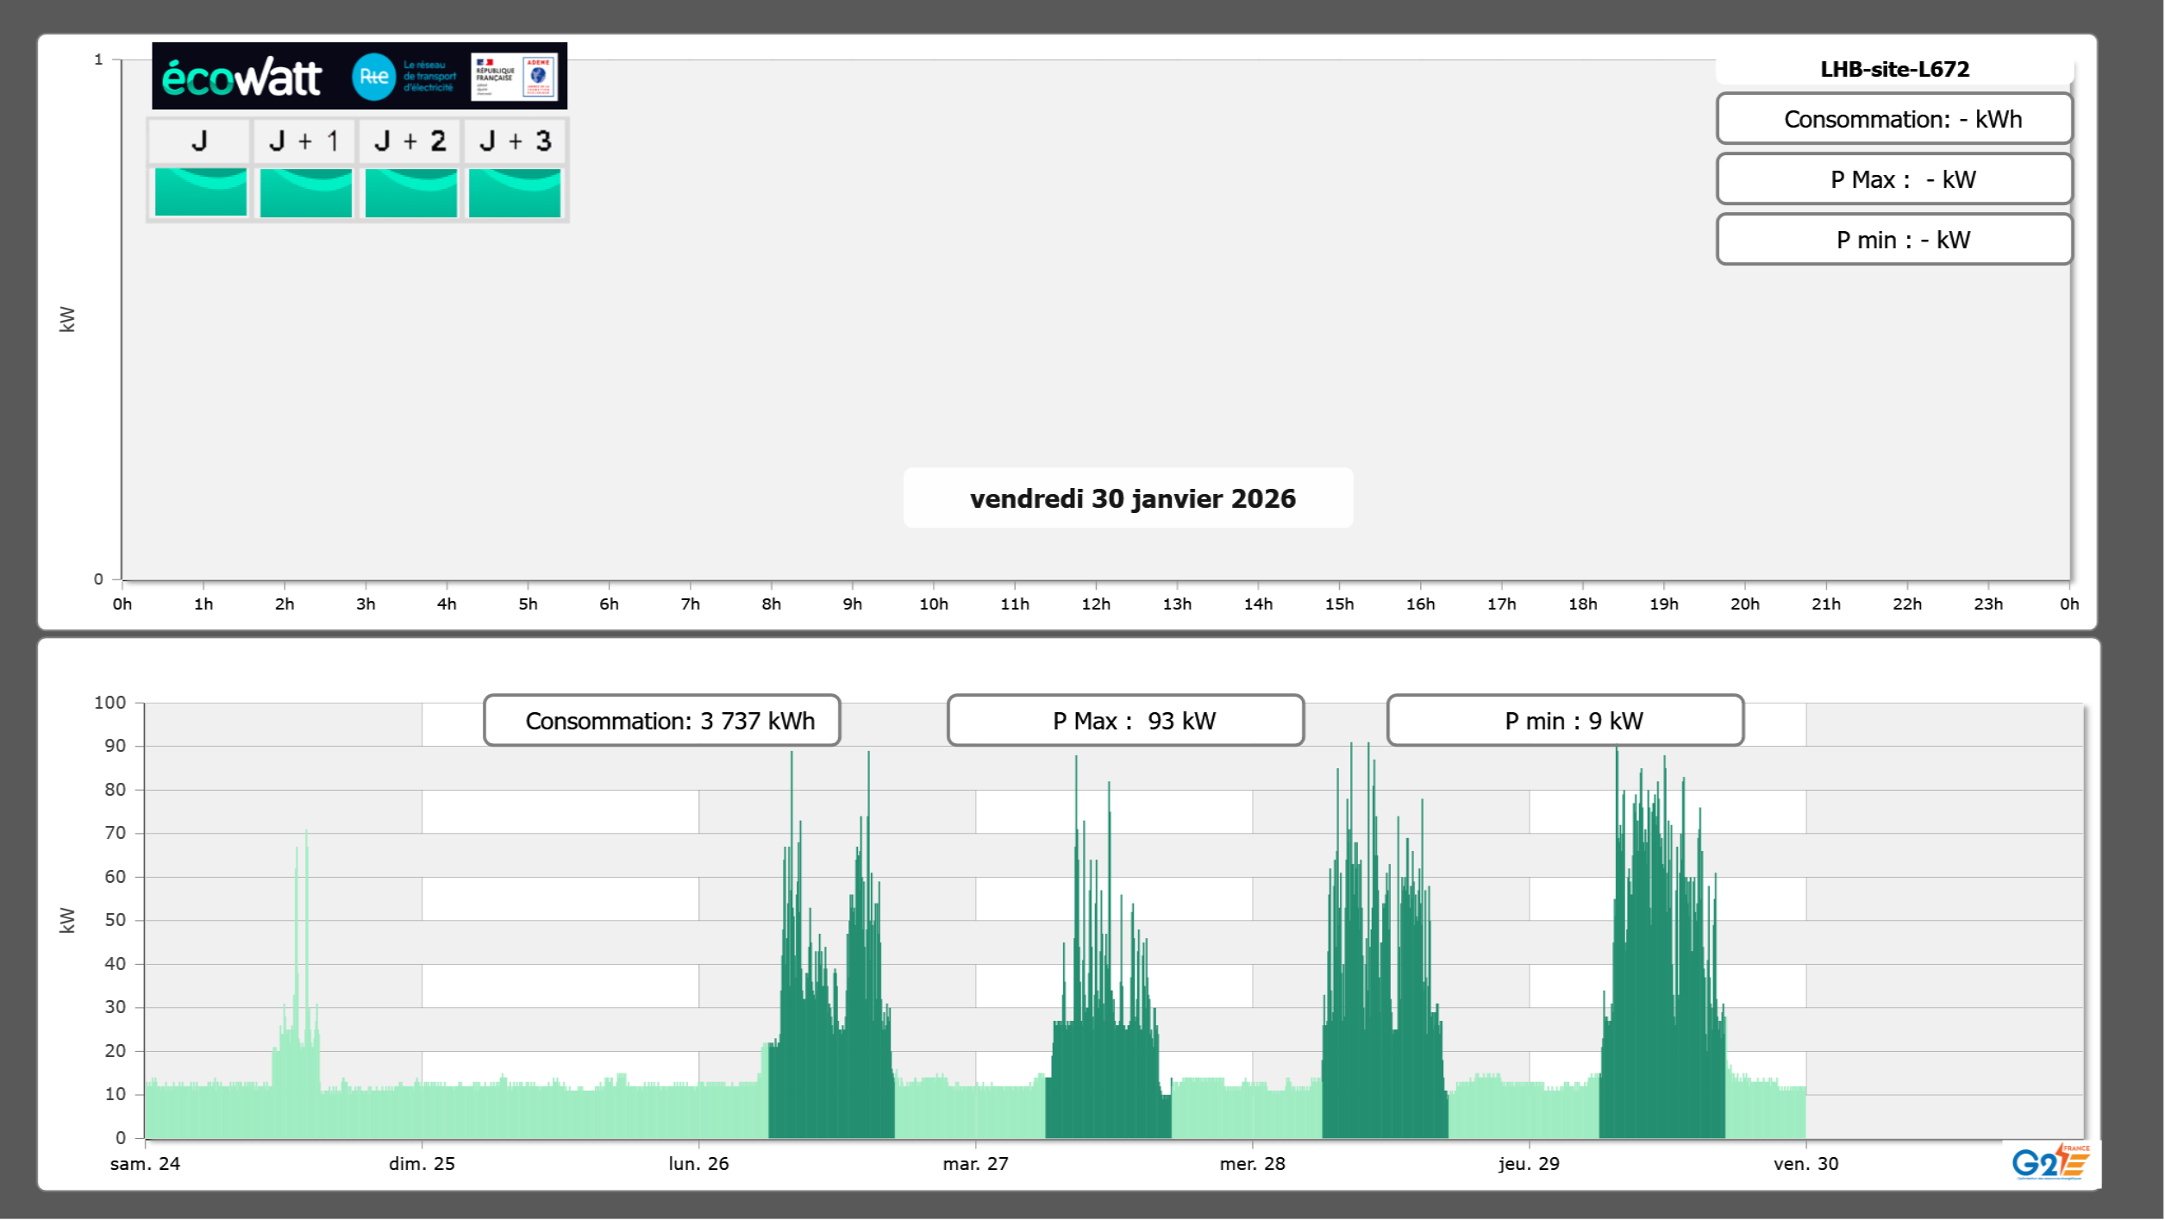Select the J day header
2165x1220 pixels.
coord(199,141)
